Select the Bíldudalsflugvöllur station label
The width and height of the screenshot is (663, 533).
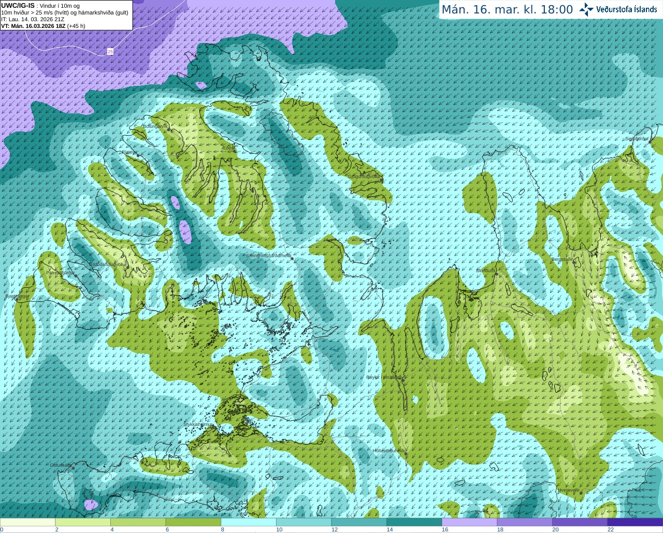[107, 264]
